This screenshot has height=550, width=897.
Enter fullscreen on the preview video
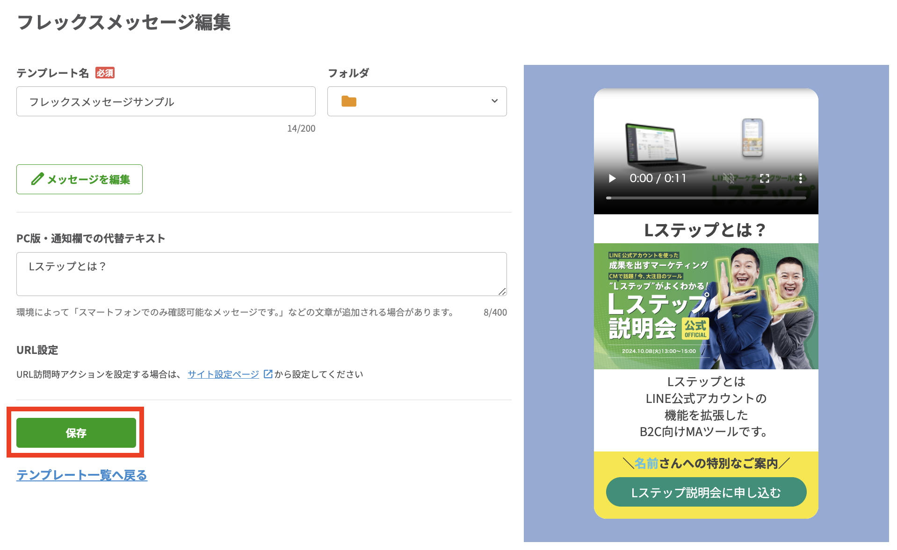(765, 178)
